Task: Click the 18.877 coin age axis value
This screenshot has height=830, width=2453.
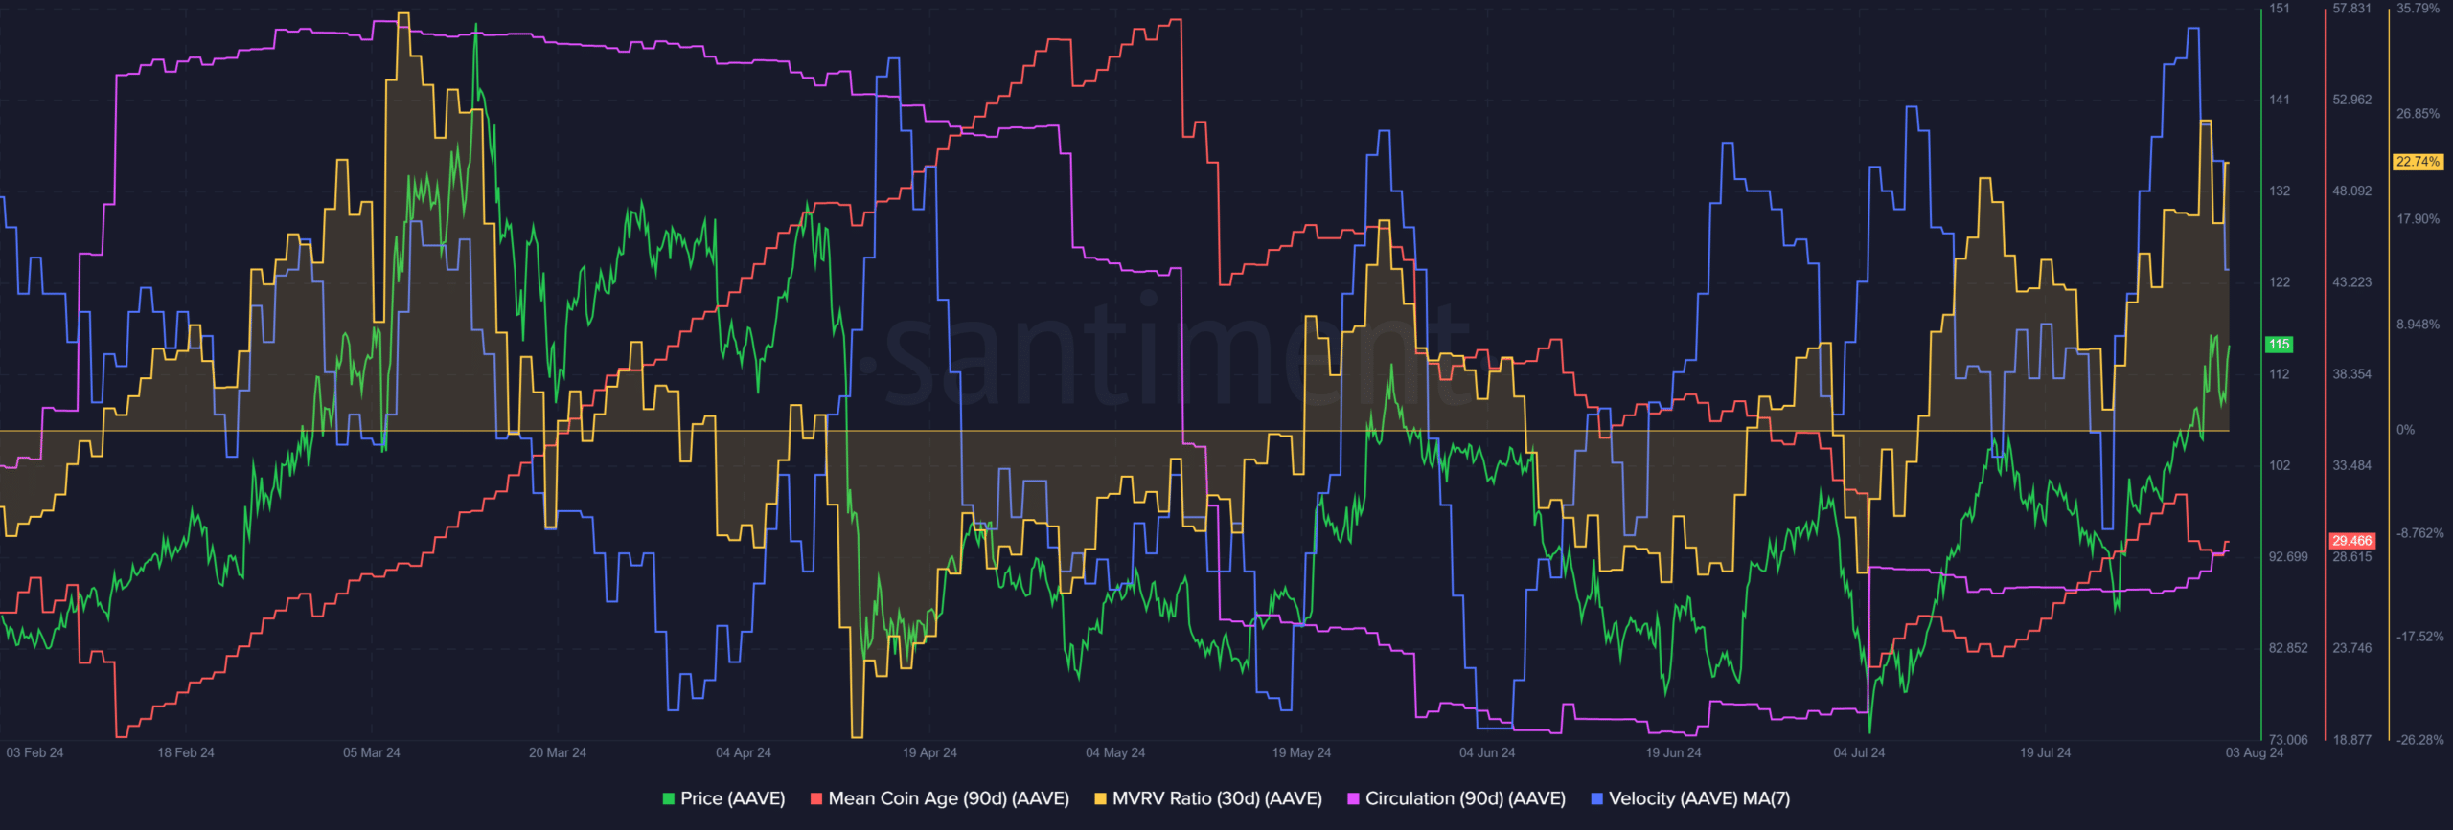Action: 2352,740
